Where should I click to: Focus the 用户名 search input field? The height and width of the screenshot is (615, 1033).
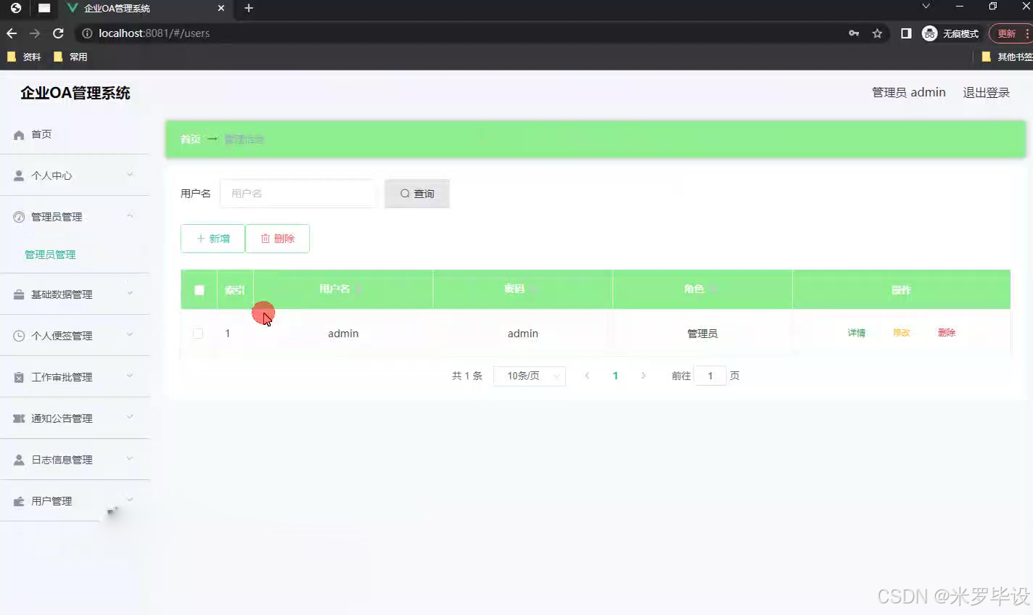pos(298,194)
